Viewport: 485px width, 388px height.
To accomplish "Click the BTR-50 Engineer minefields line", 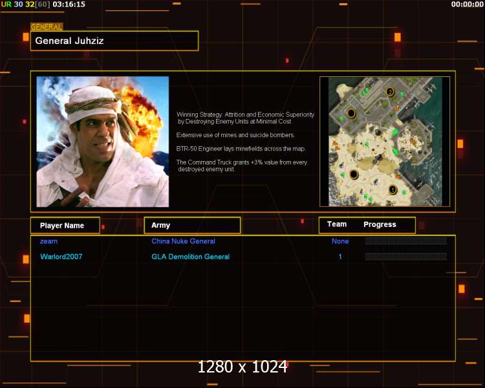I will coord(241,149).
